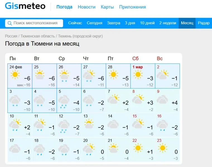This screenshot has width=212, height=167.
Task: Open the Новости menu item
Action: pos(86,7)
